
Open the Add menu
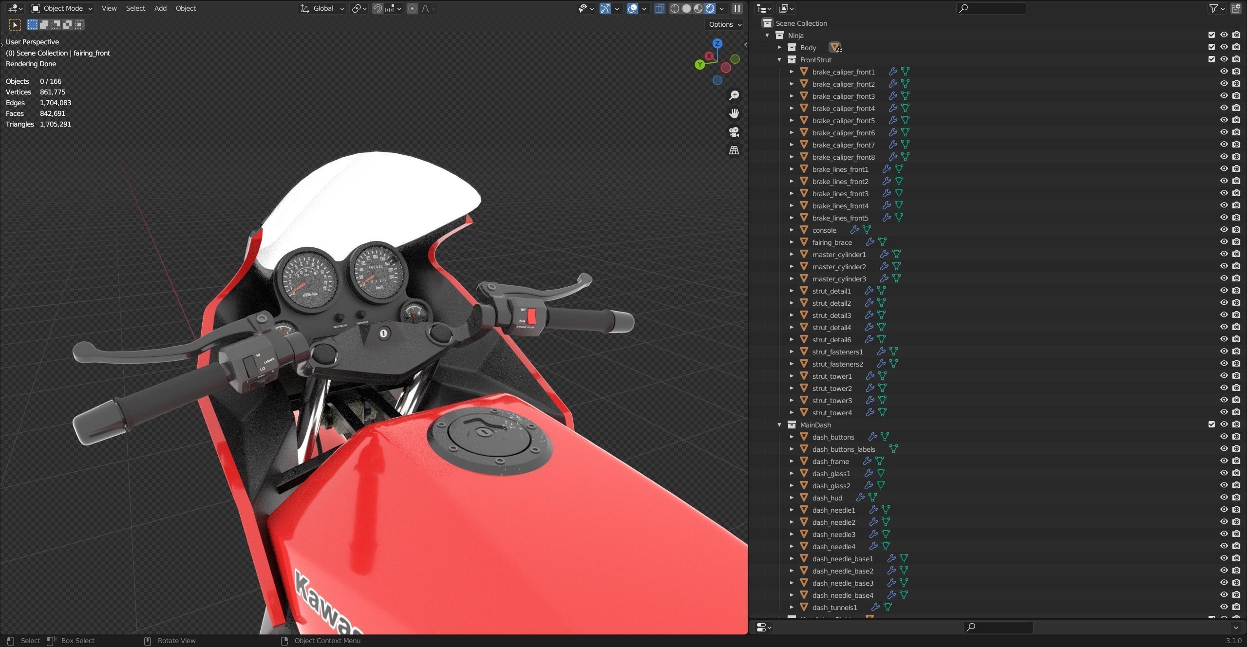[x=160, y=8]
